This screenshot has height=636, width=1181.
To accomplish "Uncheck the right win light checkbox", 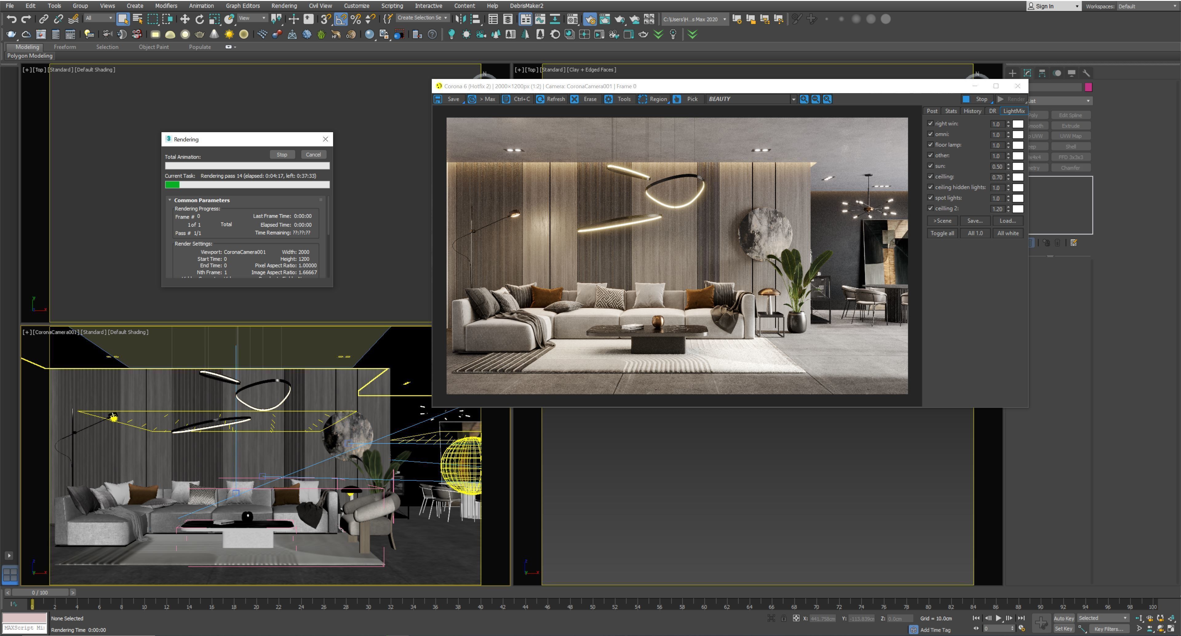I will [x=930, y=123].
